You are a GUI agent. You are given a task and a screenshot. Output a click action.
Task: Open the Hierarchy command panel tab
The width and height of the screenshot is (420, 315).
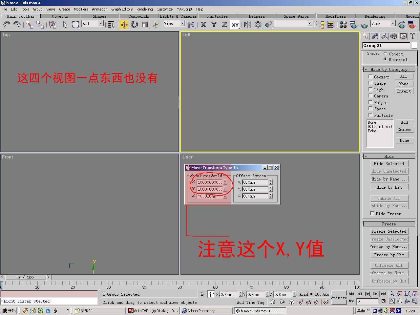[x=384, y=36]
